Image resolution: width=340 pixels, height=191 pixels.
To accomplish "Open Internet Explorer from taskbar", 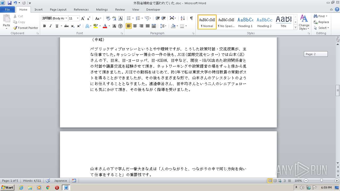I will coord(21,188).
